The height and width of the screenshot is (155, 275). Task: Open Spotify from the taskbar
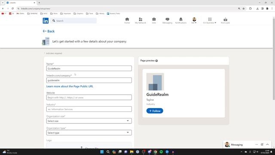[161, 152]
